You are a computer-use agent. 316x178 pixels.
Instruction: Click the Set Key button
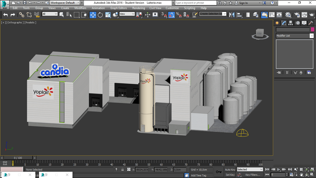pyautogui.click(x=230, y=175)
